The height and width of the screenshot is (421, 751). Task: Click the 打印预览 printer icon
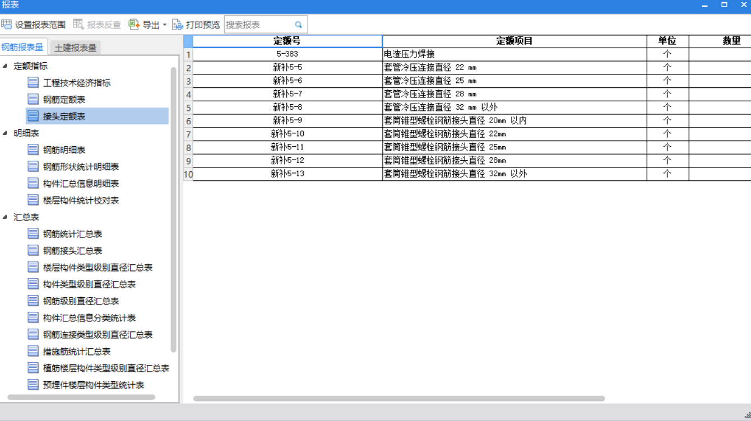(178, 25)
